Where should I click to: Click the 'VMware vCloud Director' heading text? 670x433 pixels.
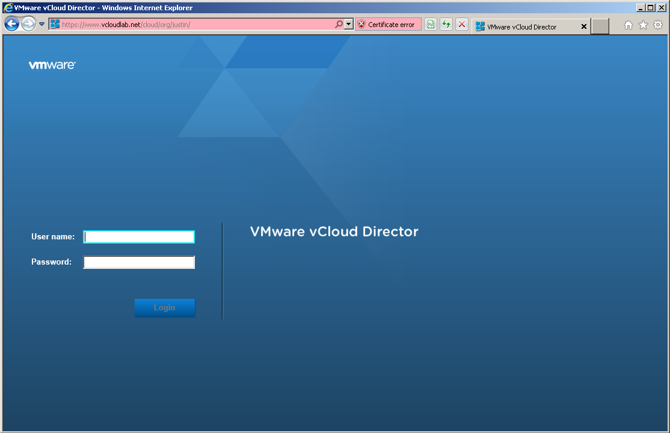click(x=334, y=232)
